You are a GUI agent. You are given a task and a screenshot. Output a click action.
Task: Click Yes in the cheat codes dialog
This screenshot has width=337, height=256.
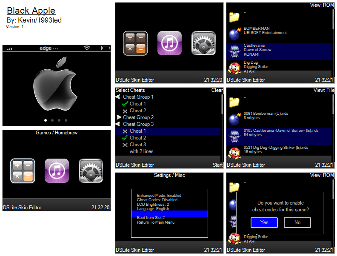pos(264,222)
